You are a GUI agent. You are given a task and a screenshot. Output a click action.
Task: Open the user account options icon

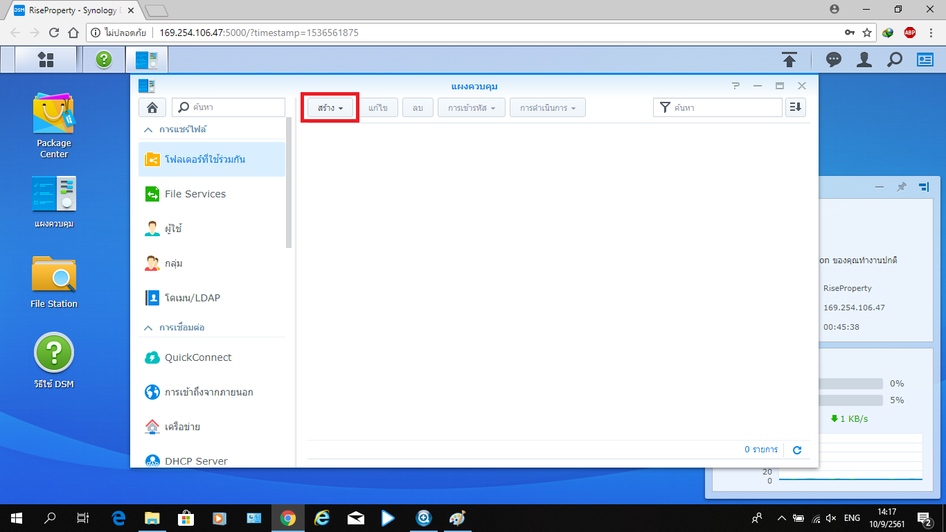tap(864, 60)
